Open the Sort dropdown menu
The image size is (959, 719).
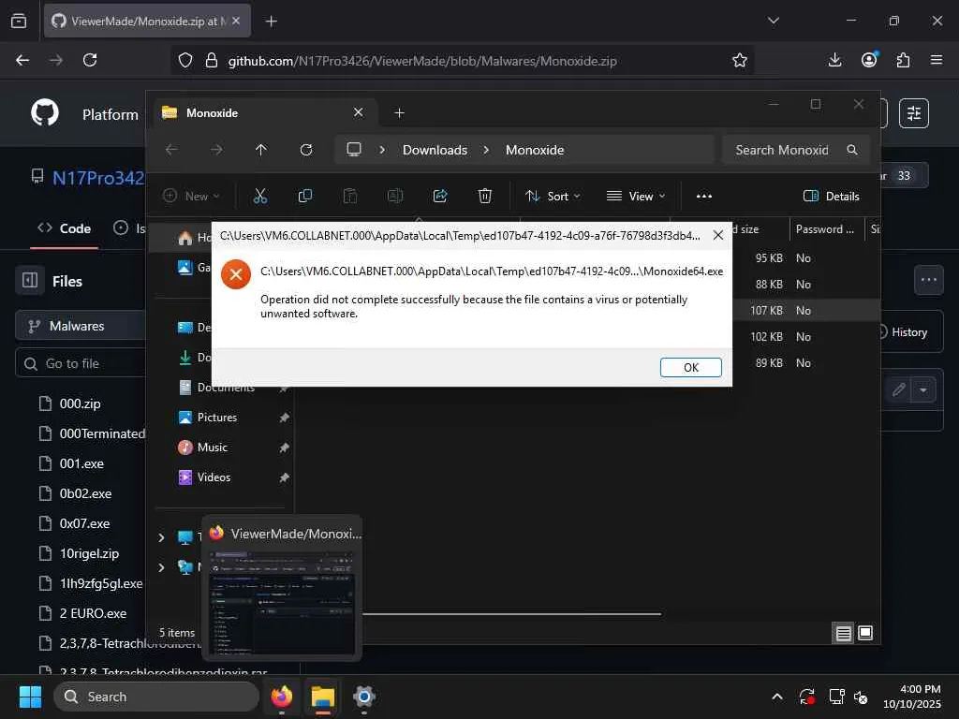[x=553, y=196]
